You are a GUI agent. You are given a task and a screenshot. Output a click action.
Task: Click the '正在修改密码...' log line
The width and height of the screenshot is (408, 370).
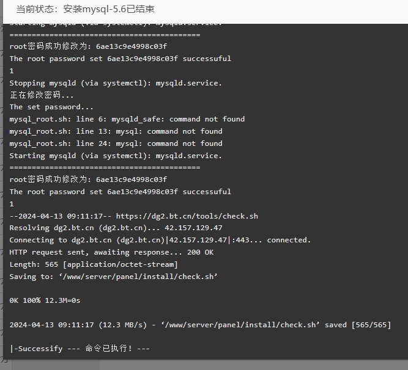(42, 95)
